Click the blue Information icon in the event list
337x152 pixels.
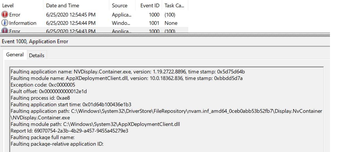pos(5,23)
